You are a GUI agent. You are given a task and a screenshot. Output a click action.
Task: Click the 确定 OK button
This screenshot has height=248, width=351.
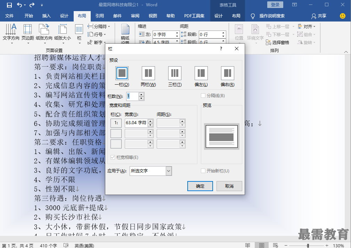[x=200, y=186]
